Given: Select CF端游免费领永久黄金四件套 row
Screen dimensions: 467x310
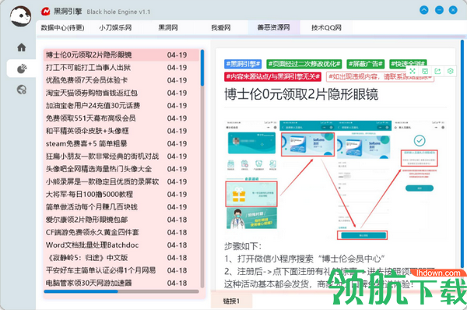Looking at the screenshot, I should (x=121, y=232).
